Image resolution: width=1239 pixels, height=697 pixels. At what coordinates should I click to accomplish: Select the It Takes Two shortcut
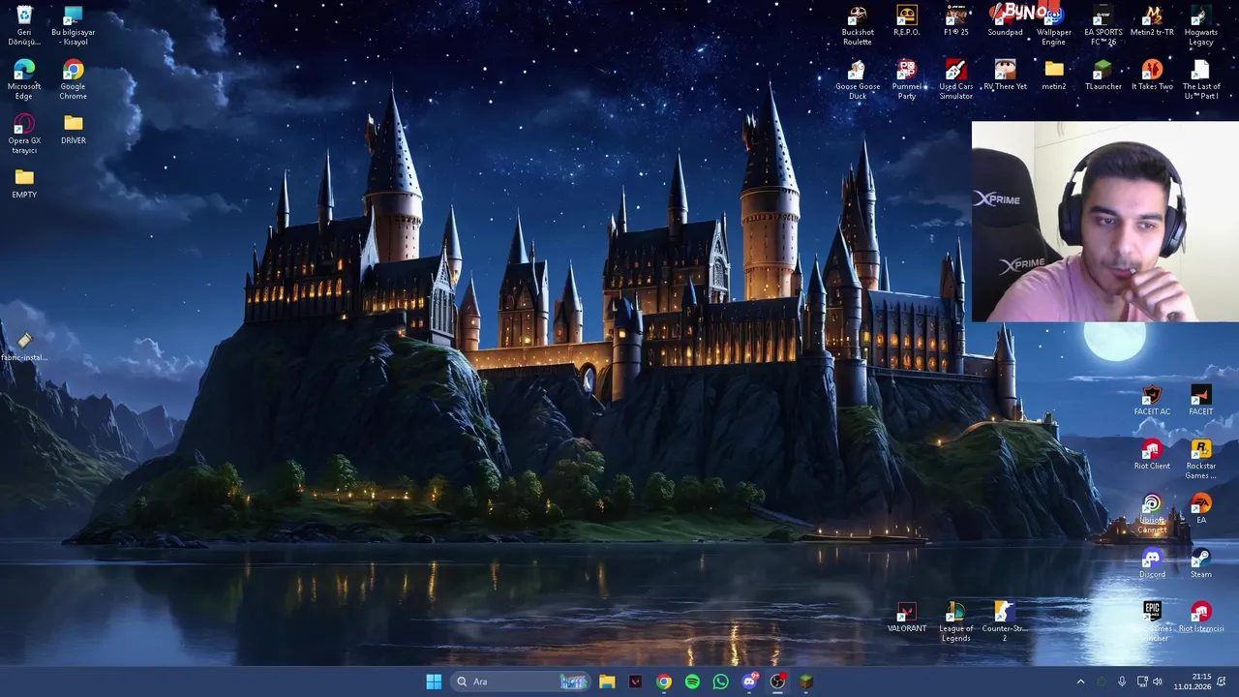[1152, 76]
